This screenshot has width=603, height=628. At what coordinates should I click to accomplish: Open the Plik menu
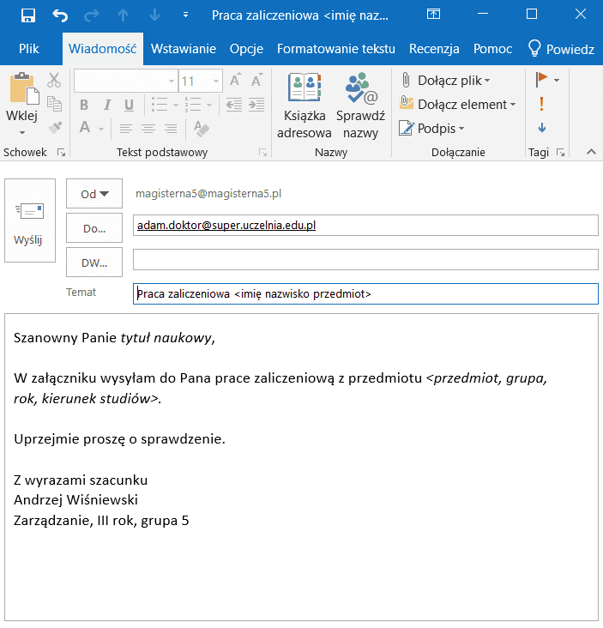pos(29,49)
